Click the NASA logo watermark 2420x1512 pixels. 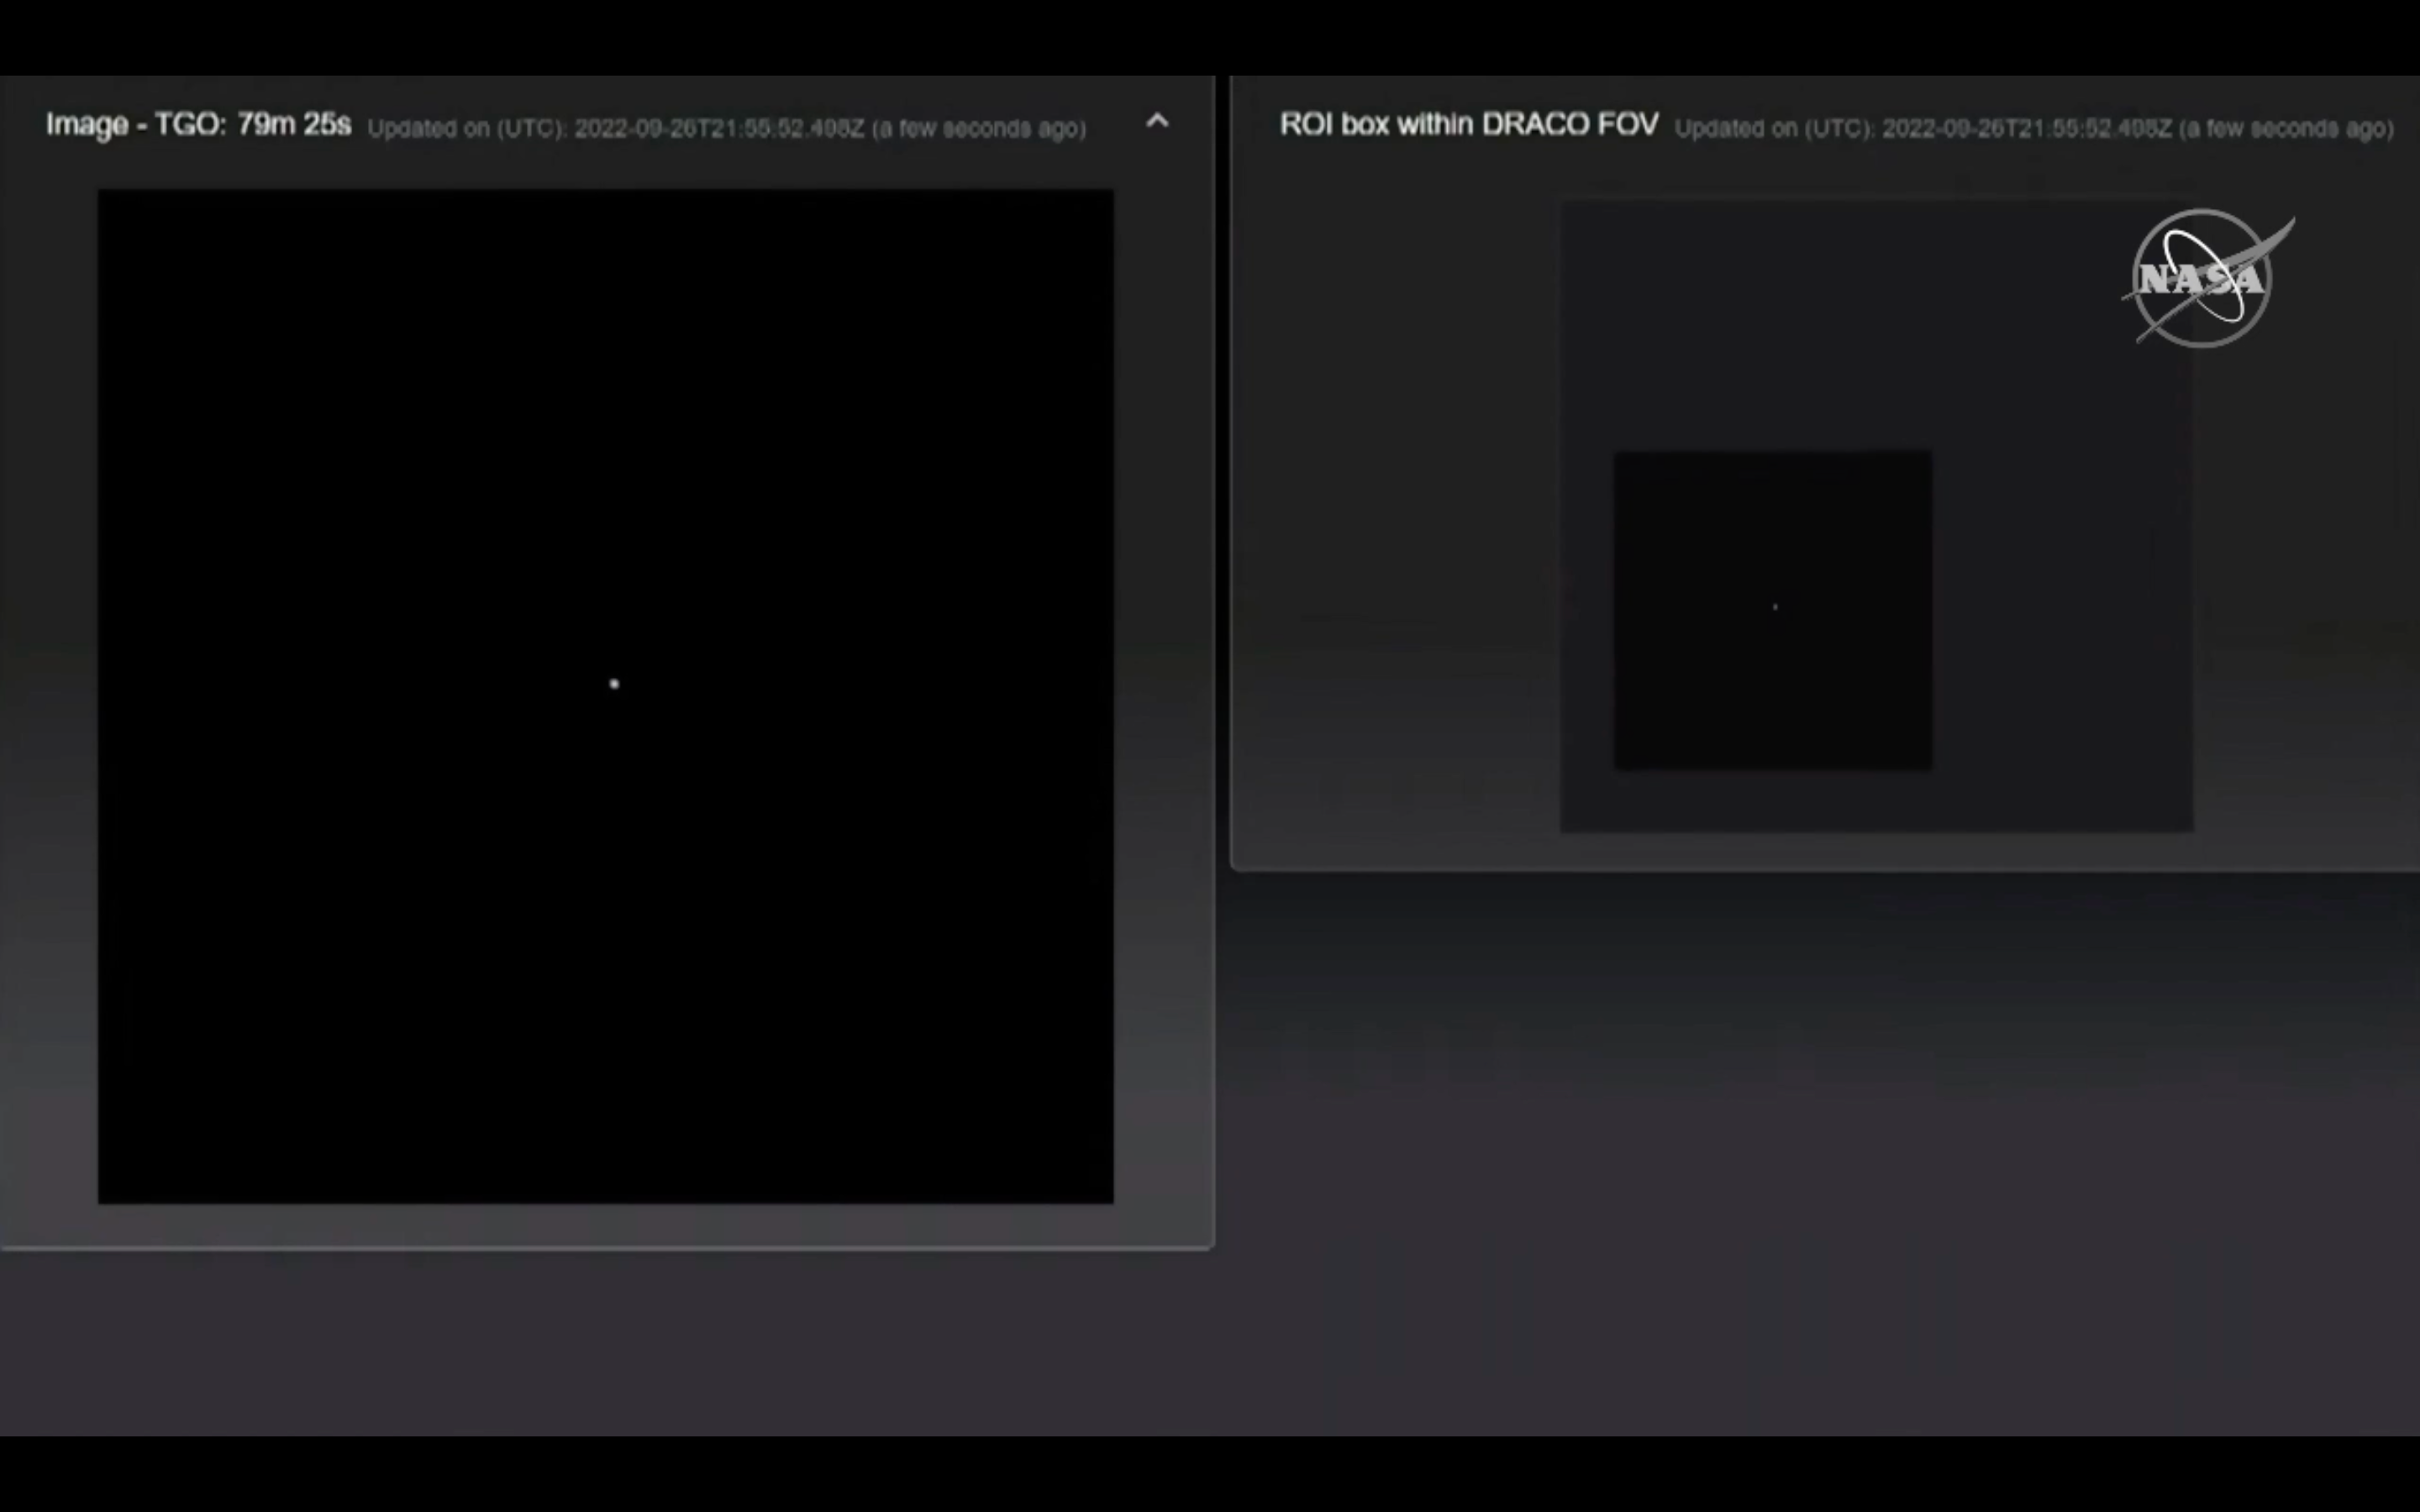[x=2204, y=278]
